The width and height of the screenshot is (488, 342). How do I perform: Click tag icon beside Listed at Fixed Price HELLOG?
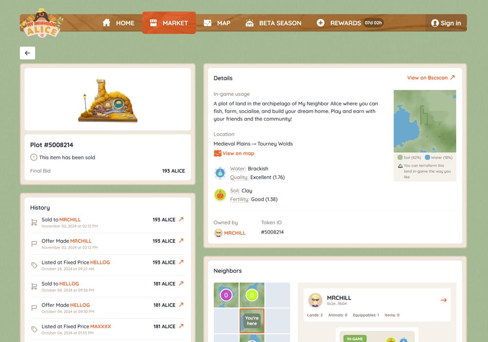(x=34, y=265)
